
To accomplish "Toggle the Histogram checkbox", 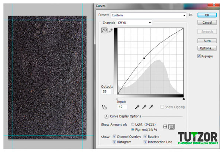I will pyautogui.click(x=114, y=142).
